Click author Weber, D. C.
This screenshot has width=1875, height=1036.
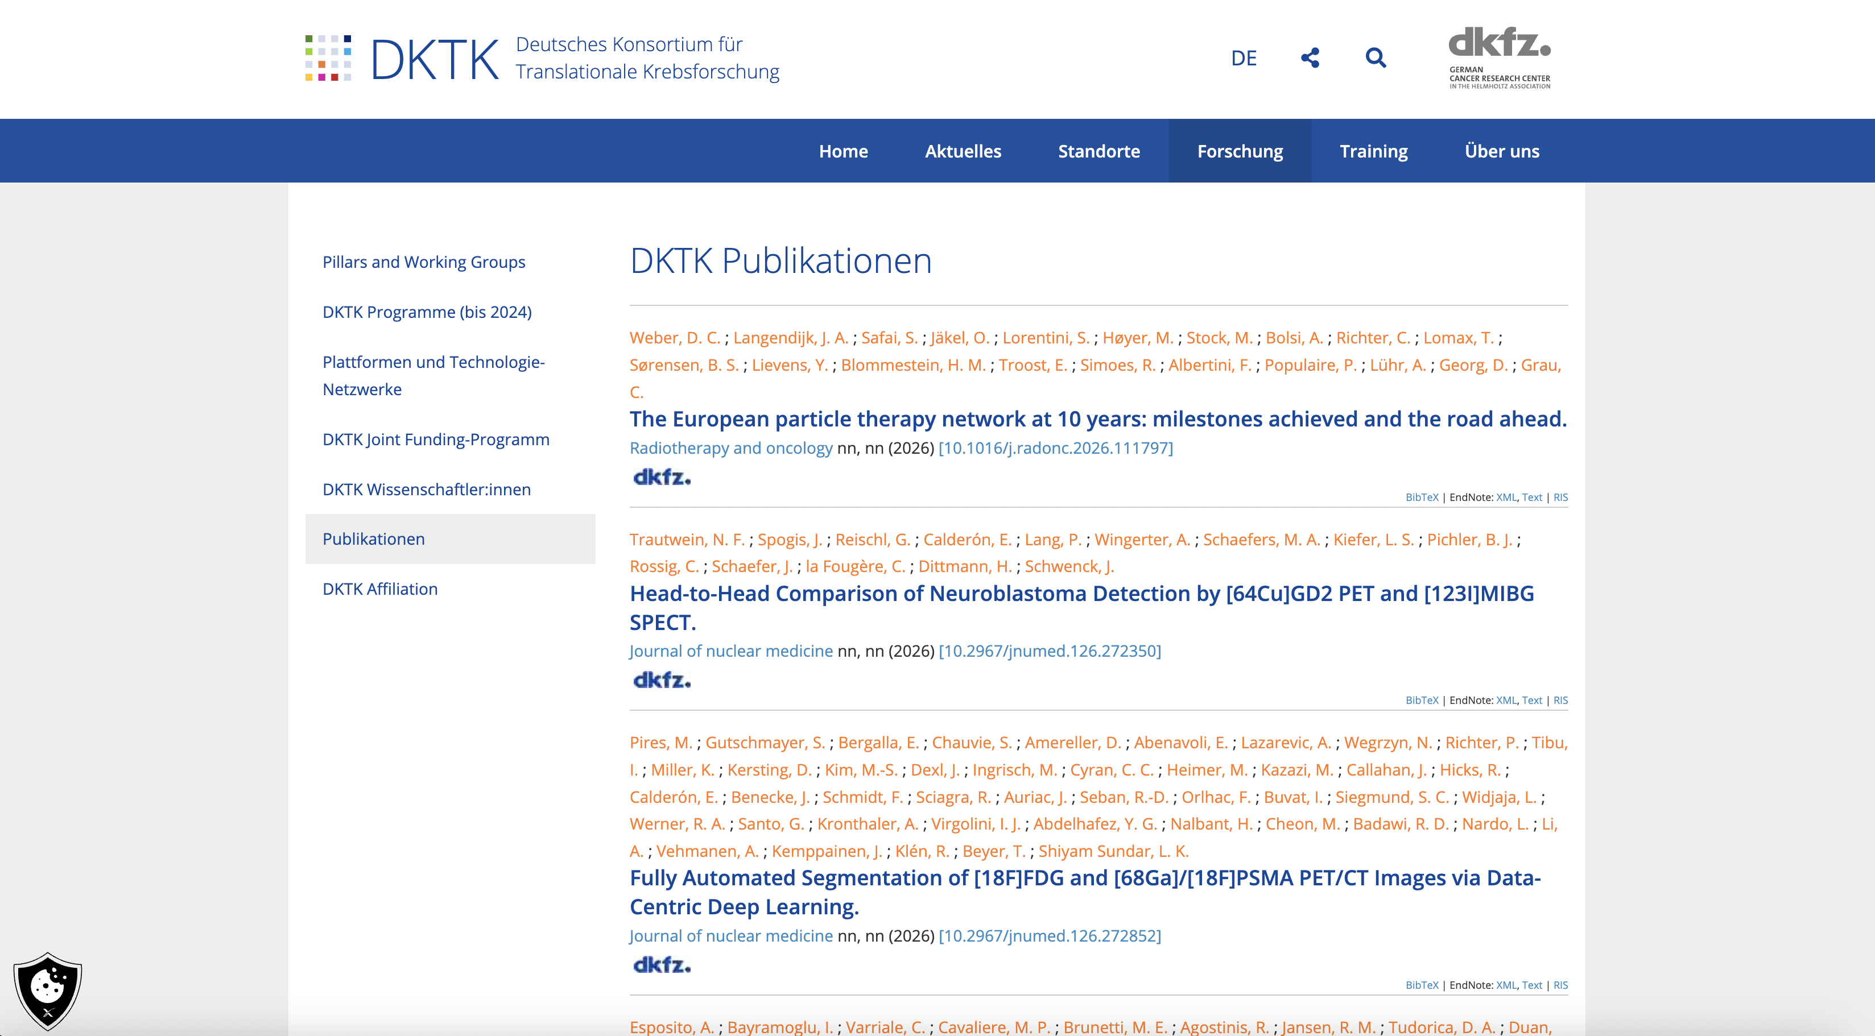tap(675, 338)
